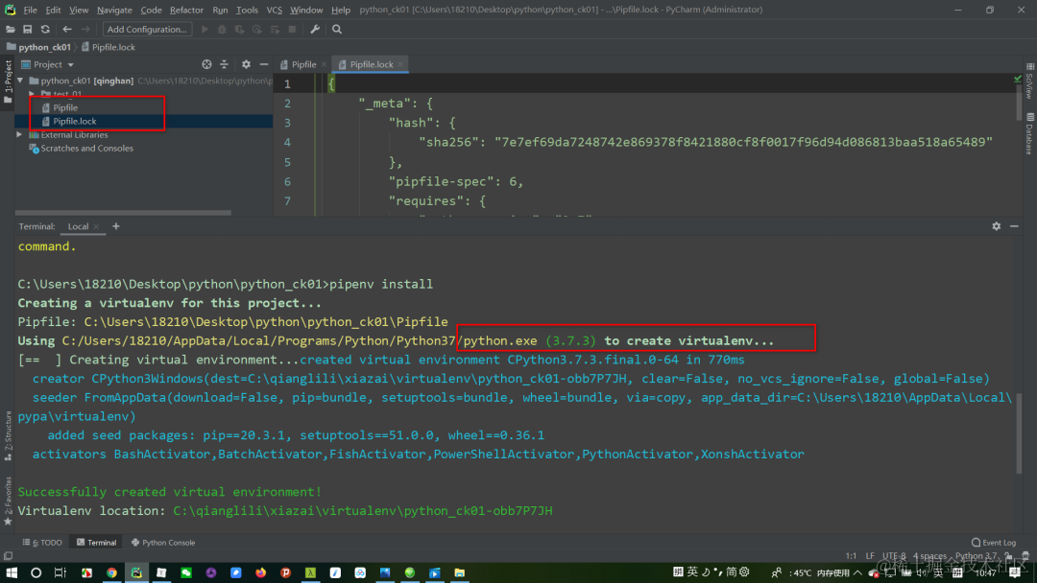Screen dimensions: 1037x583
Task: Open the 6: TODO tool window
Action: (42, 543)
